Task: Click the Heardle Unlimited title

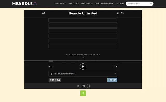Action: [x=83, y=13]
